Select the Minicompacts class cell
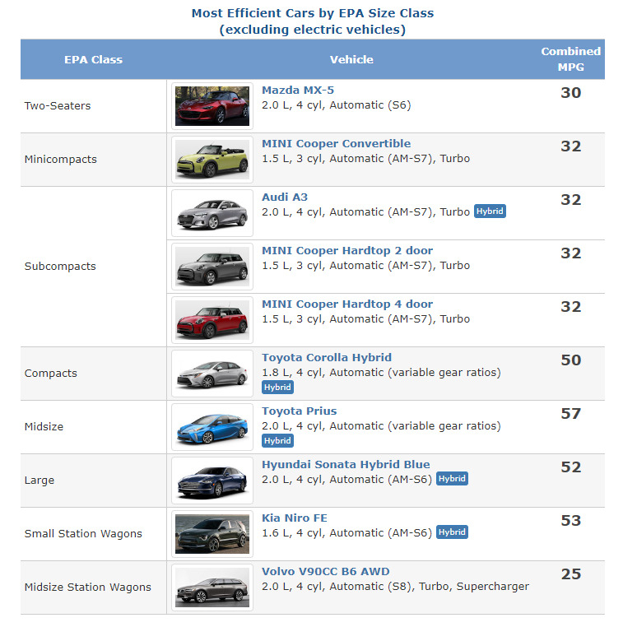Viewport: 623px width, 627px height. click(94, 160)
